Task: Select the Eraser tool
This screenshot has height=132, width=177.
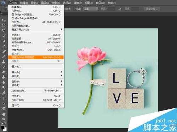Action: click(4, 72)
